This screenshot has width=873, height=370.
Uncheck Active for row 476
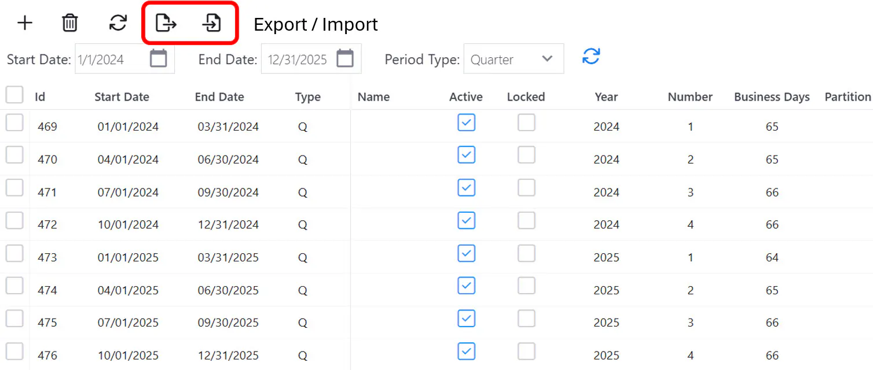coord(467,351)
